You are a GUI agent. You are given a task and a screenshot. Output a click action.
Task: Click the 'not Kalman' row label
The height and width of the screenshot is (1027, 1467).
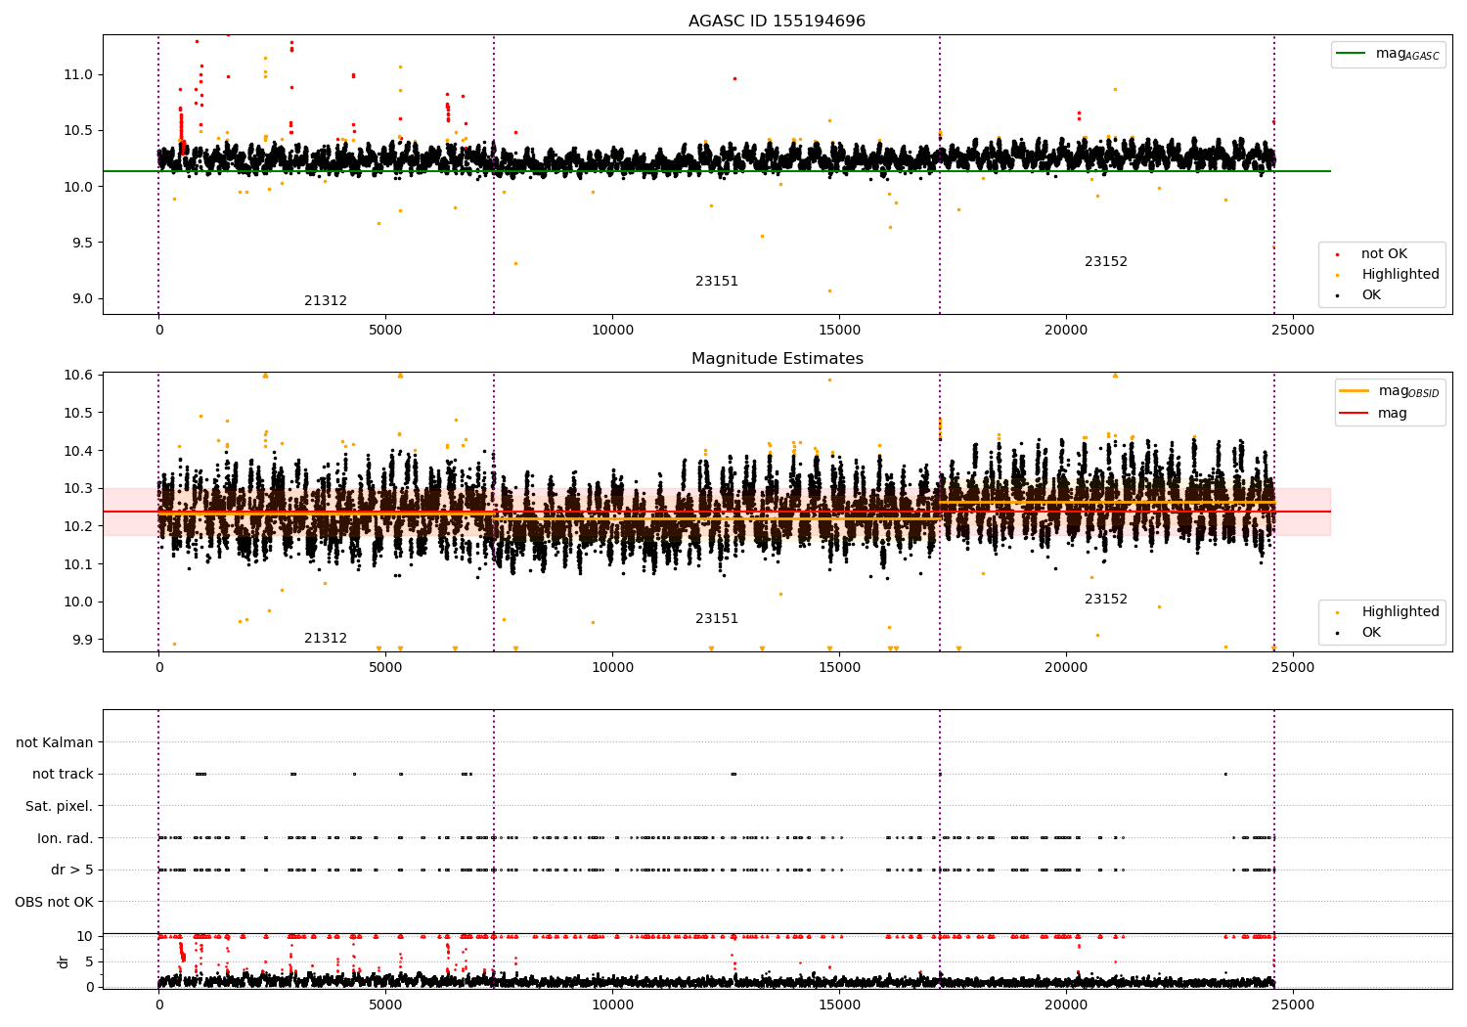[x=55, y=742]
